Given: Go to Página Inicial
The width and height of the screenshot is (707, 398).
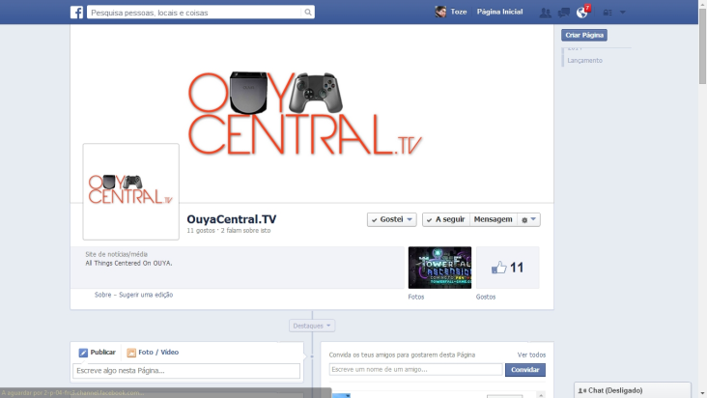Looking at the screenshot, I should pyautogui.click(x=499, y=12).
